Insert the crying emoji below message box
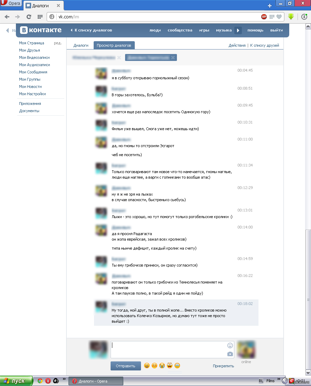The image size is (311, 386). pos(162,366)
